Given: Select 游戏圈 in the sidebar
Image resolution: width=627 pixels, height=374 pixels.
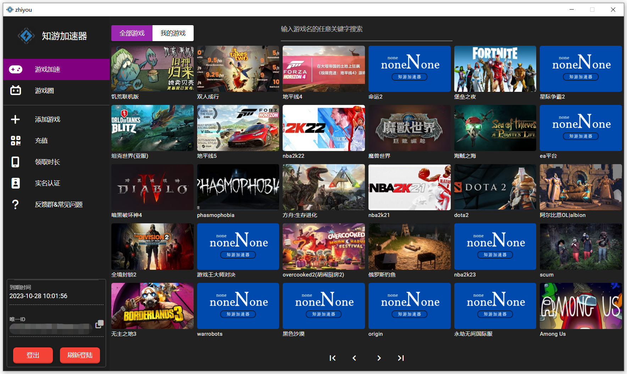Looking at the screenshot, I should 56,91.
